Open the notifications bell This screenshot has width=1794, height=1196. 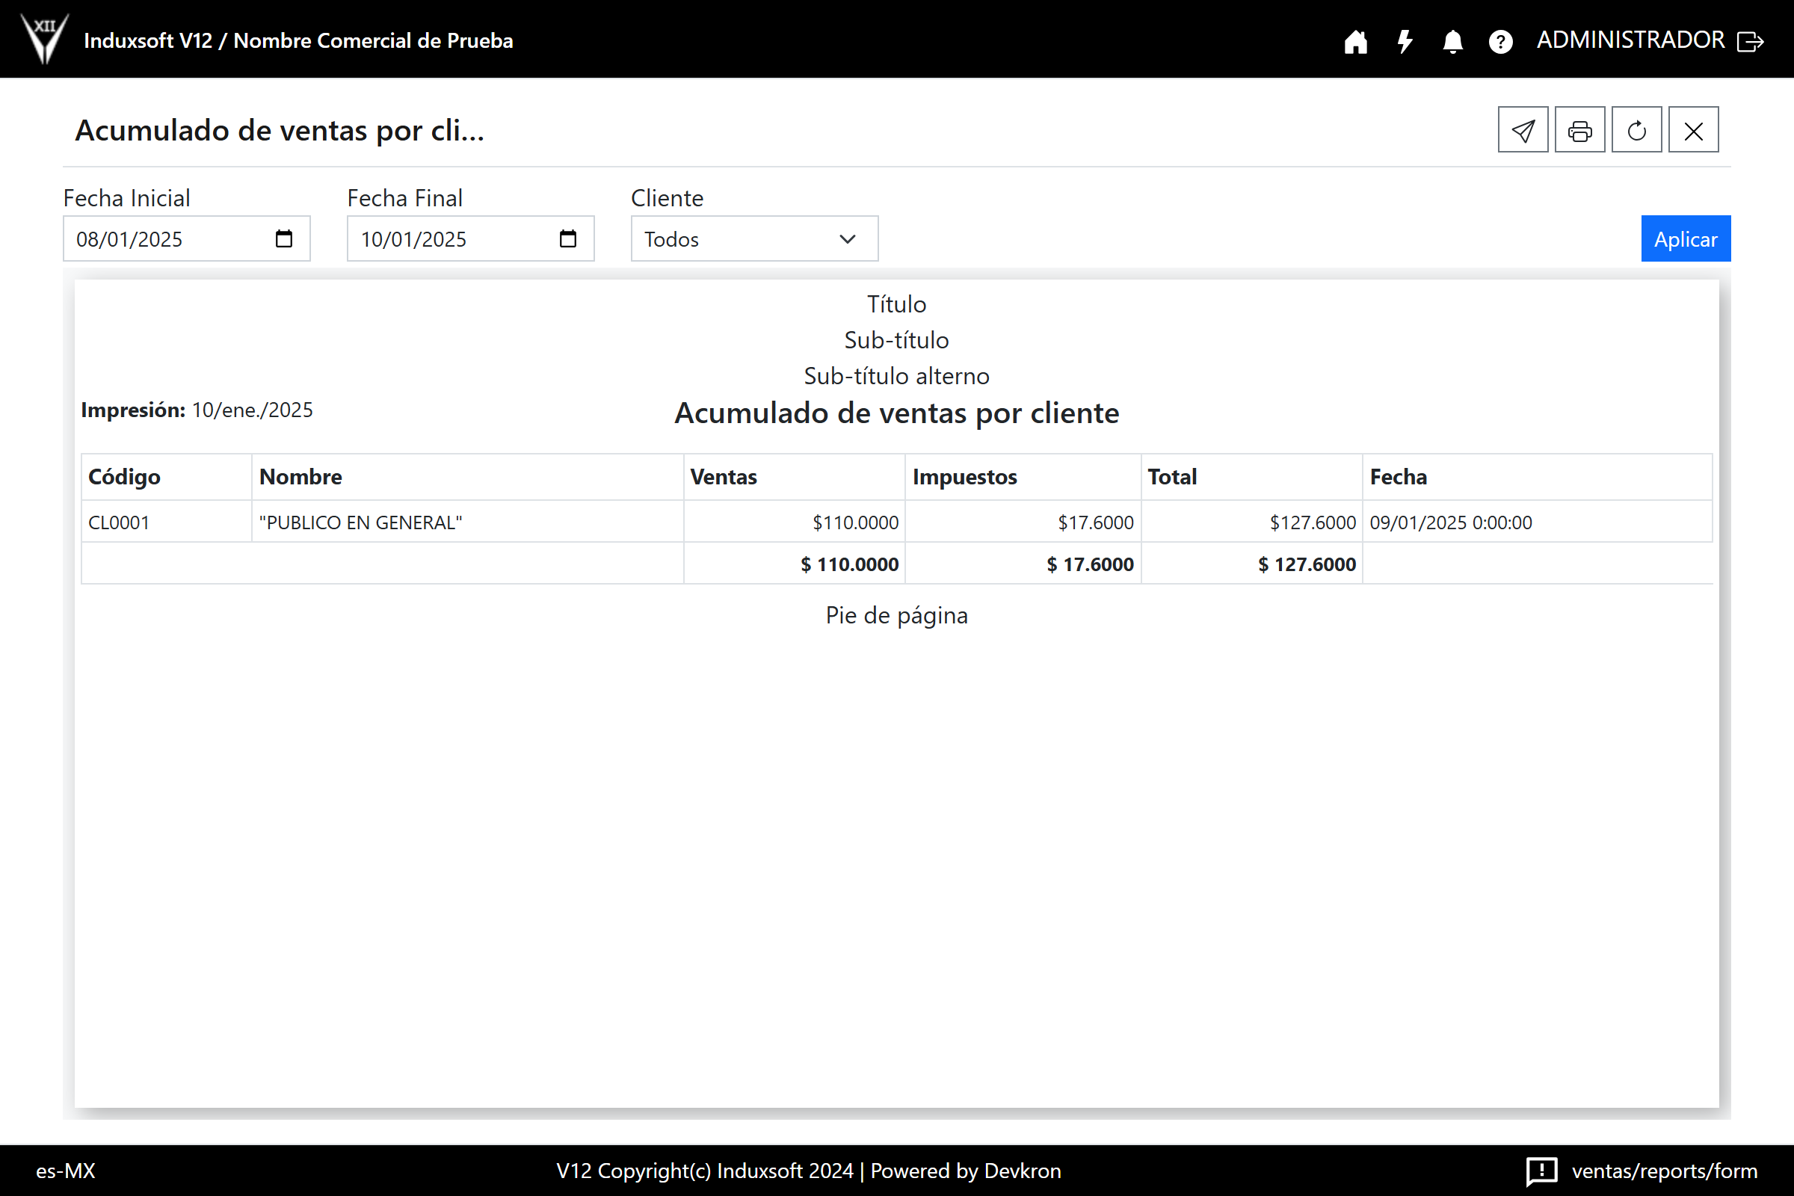1452,41
